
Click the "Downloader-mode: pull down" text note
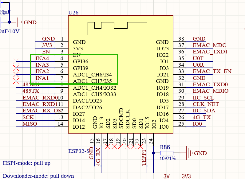(x=38, y=176)
